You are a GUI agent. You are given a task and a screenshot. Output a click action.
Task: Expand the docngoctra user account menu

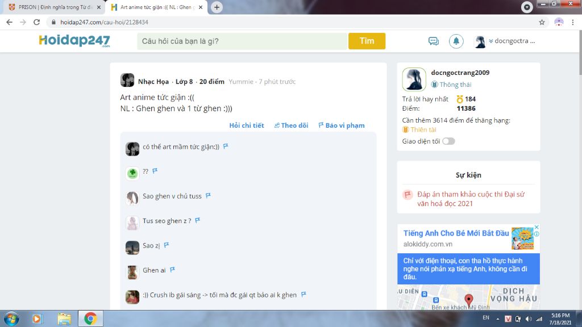click(512, 41)
